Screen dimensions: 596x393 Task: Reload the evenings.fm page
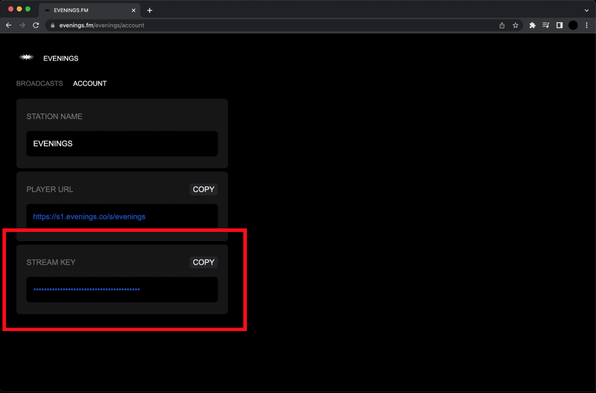point(36,26)
